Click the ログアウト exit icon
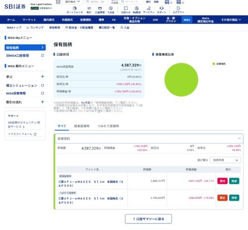Image resolution: width=248 pixels, height=230 pixels. [x=178, y=8]
